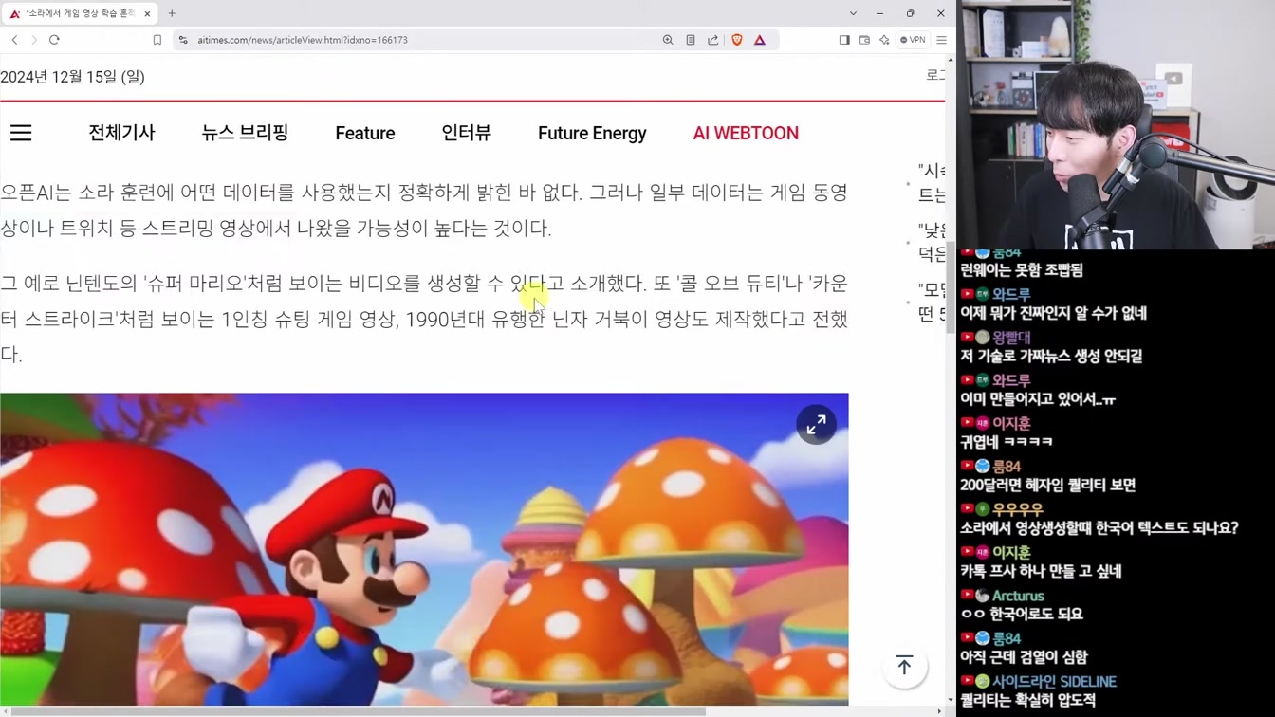The image size is (1275, 717).
Task: Open 뉴스 브리핑 menu item
Action: tap(245, 133)
